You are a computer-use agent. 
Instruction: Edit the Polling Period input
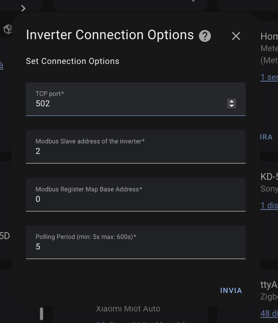coord(135,247)
